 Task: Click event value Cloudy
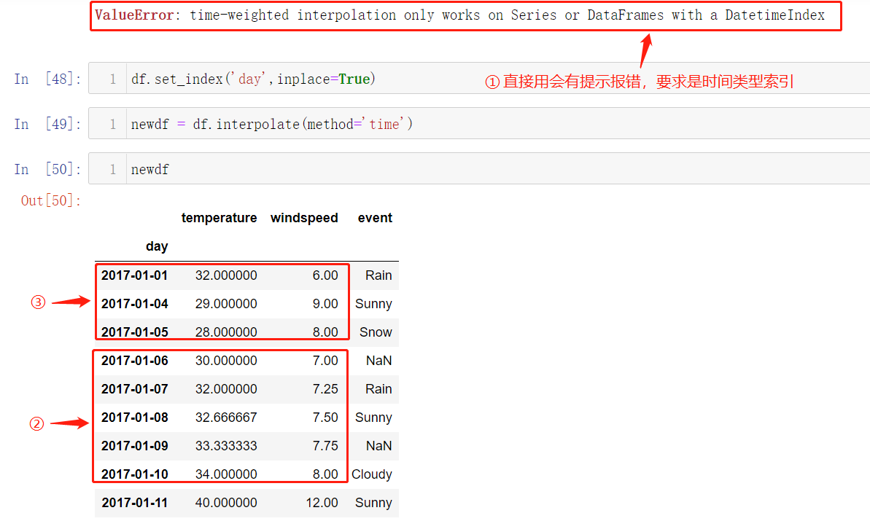372,474
